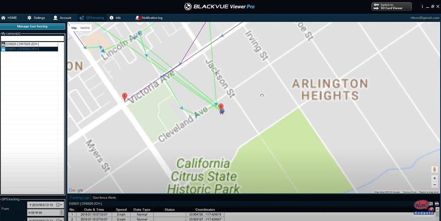Click the red S start marker pin
Viewport: 441px width, 221px height.
coord(221,107)
